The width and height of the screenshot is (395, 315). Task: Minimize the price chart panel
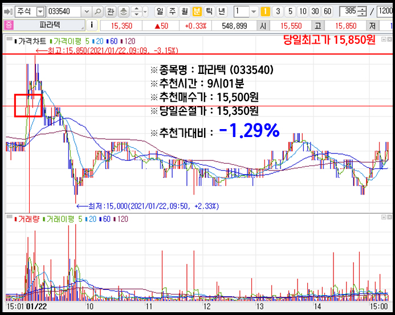[384, 39]
